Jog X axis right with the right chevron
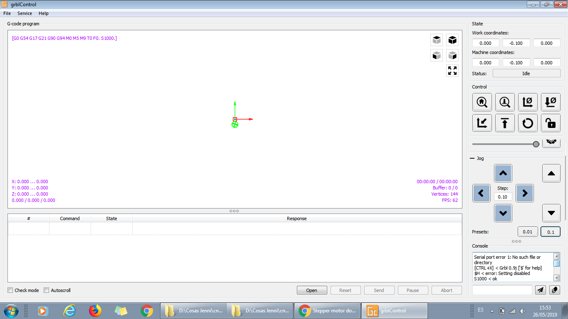This screenshot has height=319, width=568. click(525, 193)
